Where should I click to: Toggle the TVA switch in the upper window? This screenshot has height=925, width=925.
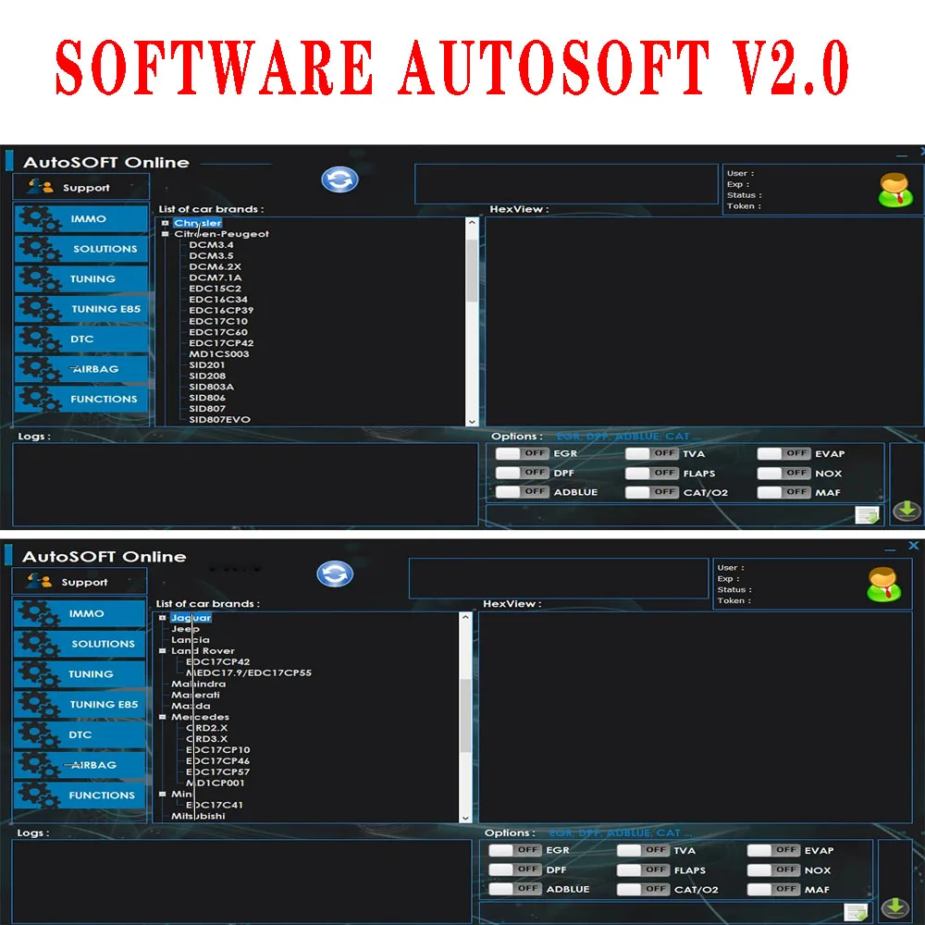pyautogui.click(x=652, y=453)
